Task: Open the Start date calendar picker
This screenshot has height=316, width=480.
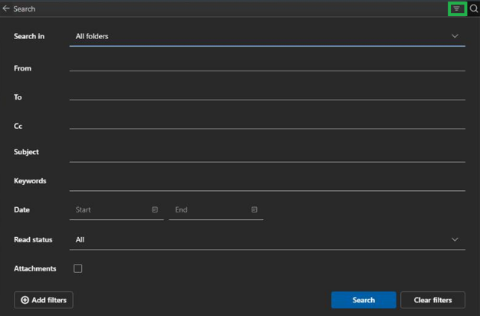Action: click(x=155, y=209)
